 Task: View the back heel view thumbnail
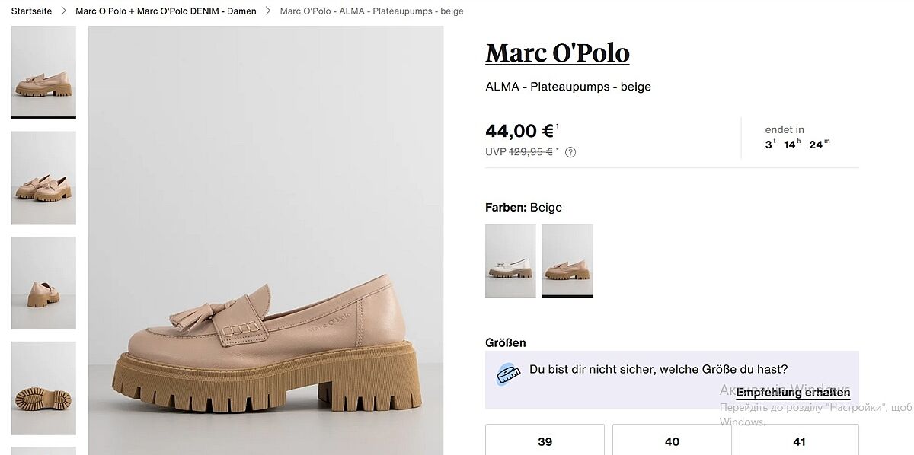click(x=43, y=283)
